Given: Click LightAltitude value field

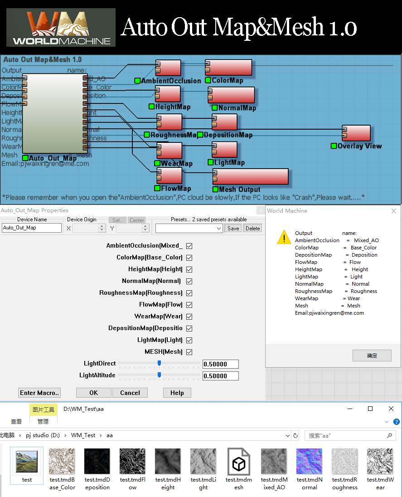Looking at the screenshot, I should tap(220, 376).
